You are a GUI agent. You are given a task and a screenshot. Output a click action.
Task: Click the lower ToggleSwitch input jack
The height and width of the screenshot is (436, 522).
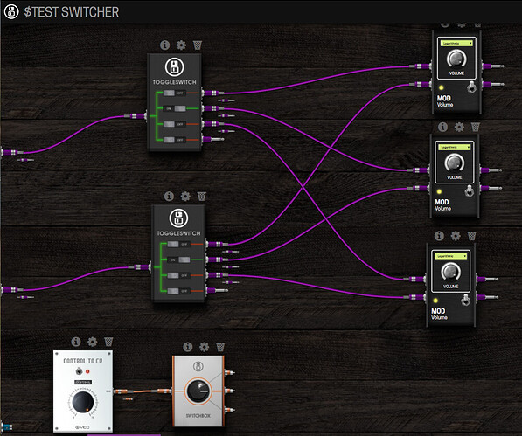(x=140, y=267)
